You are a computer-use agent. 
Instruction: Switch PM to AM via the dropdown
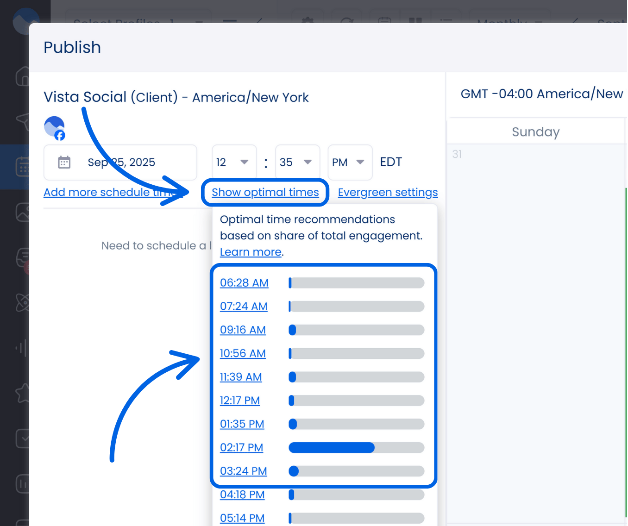point(350,162)
